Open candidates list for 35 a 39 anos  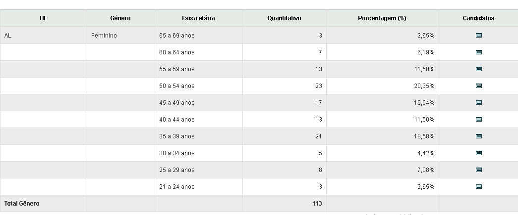(x=479, y=136)
